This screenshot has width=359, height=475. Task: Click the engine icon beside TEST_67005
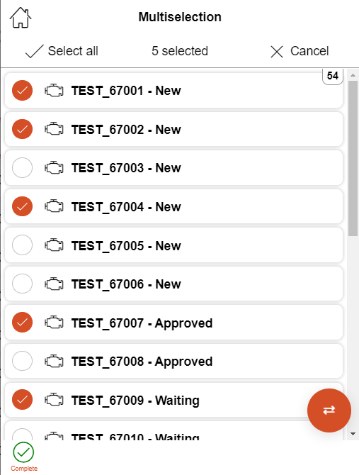click(x=54, y=245)
